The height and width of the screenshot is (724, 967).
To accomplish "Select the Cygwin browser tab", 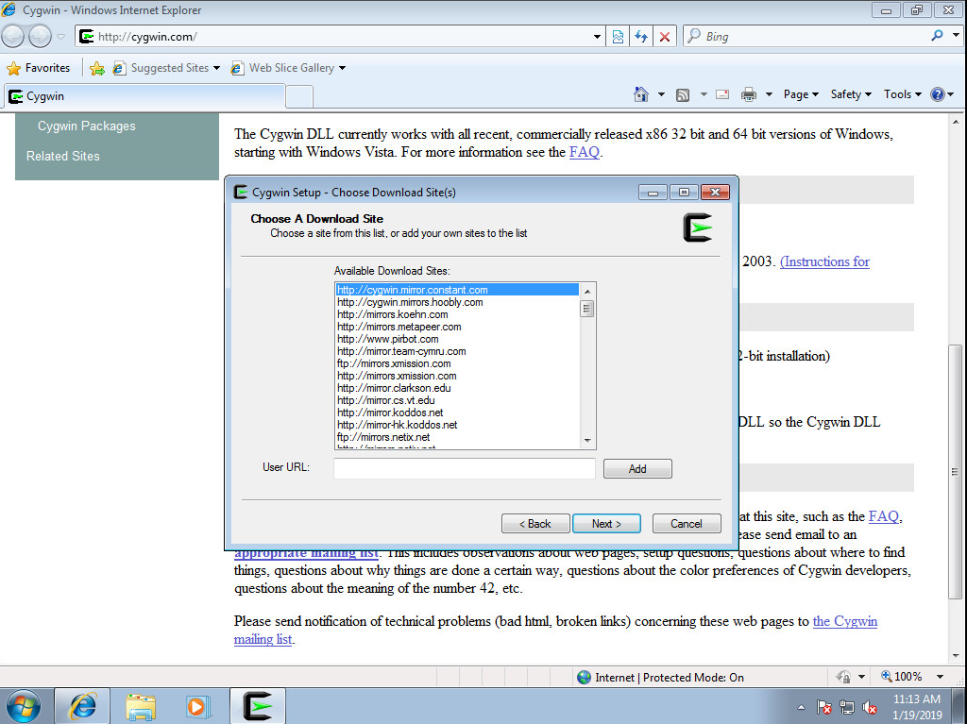I will pos(144,96).
